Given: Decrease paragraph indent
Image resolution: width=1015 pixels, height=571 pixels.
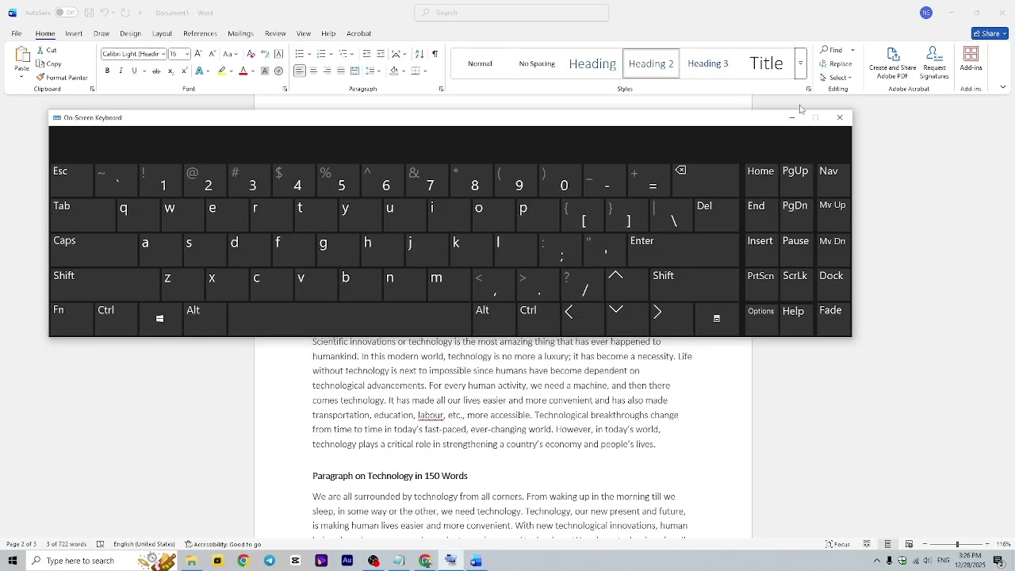Looking at the screenshot, I should [367, 54].
